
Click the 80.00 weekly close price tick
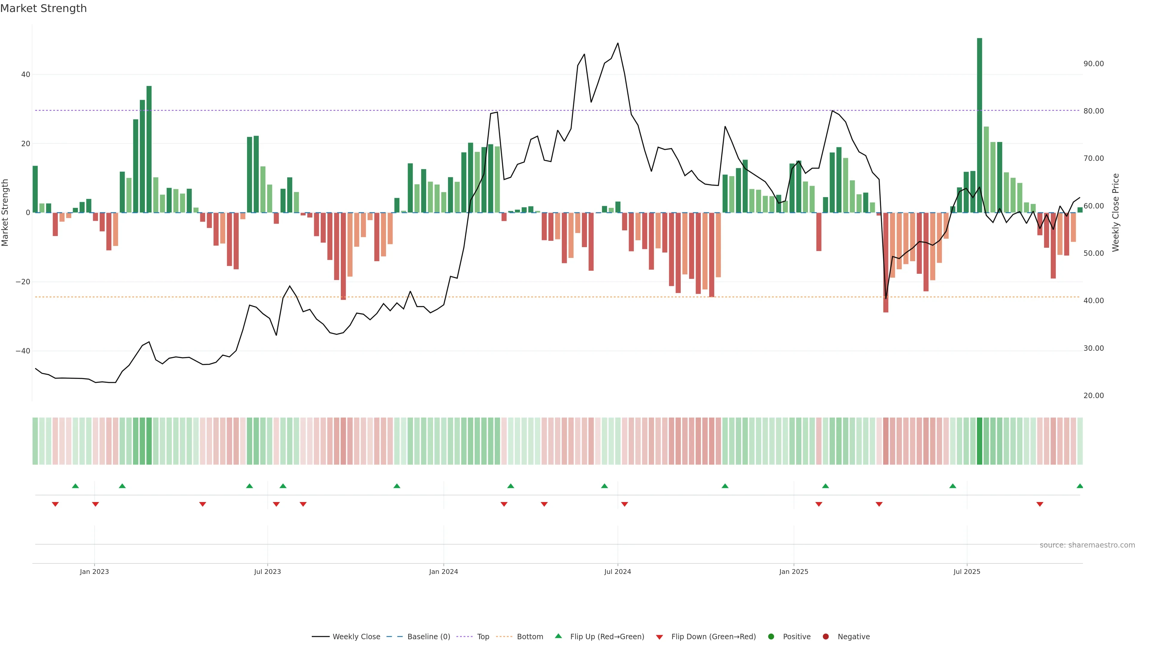click(1093, 111)
